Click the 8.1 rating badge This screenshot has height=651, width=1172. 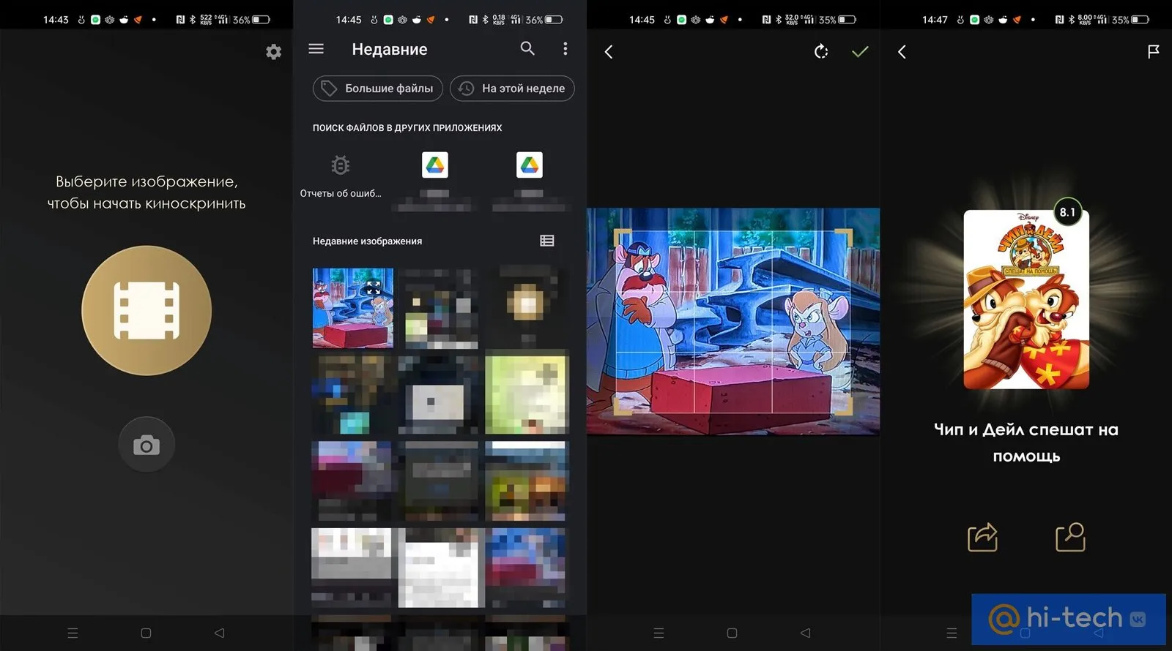tap(1068, 212)
